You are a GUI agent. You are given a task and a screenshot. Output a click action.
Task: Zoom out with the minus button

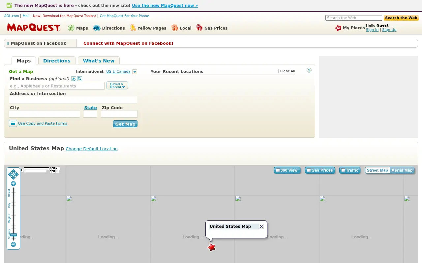click(x=13, y=244)
